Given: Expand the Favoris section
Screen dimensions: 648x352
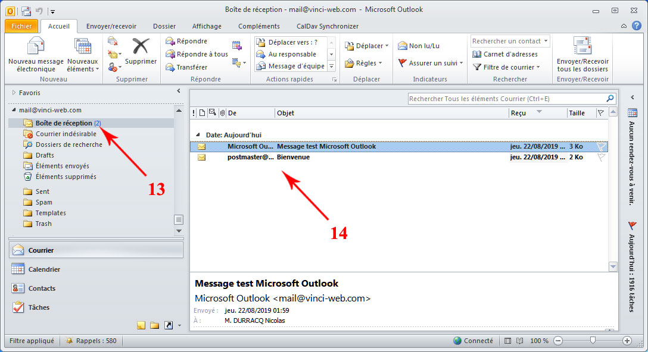Looking at the screenshot, I should point(14,92).
